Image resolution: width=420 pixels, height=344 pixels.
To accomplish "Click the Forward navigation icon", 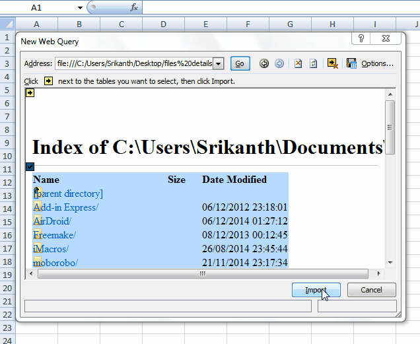I will pyautogui.click(x=279, y=63).
